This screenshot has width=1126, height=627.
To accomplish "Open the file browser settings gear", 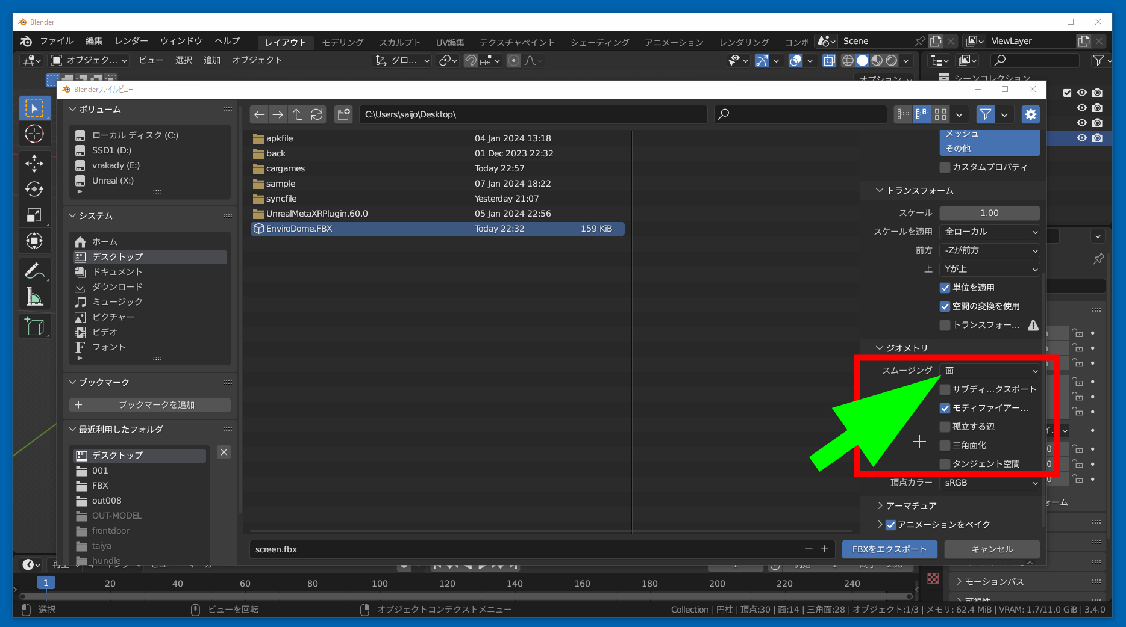I will point(1031,114).
